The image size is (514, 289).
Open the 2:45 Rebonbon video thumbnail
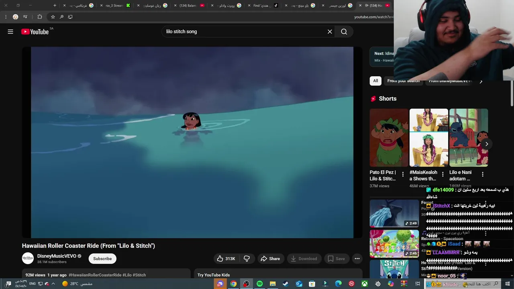pos(394,244)
